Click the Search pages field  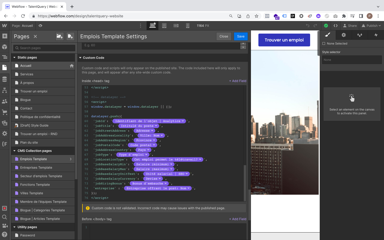44,48
